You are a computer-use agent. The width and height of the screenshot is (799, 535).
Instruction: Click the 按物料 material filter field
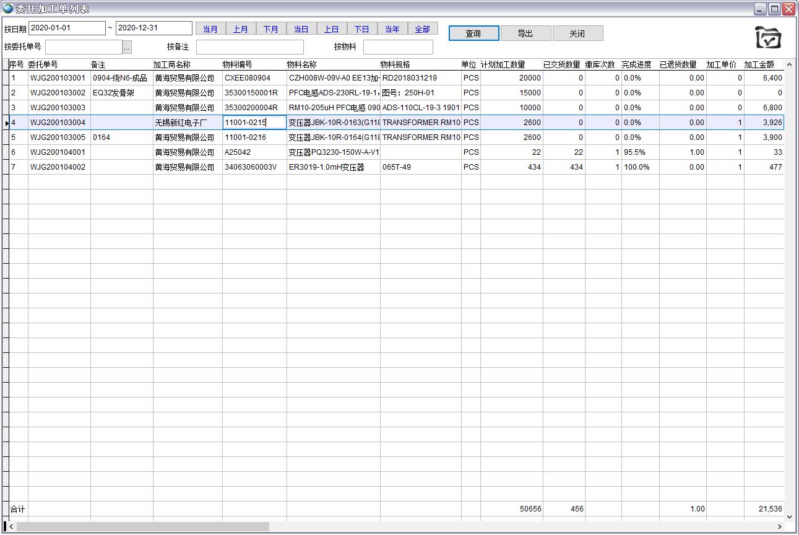coord(397,47)
